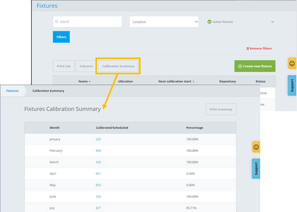Viewport: 297px width, 212px height.
Task: Click Status column header
Action: (260, 81)
